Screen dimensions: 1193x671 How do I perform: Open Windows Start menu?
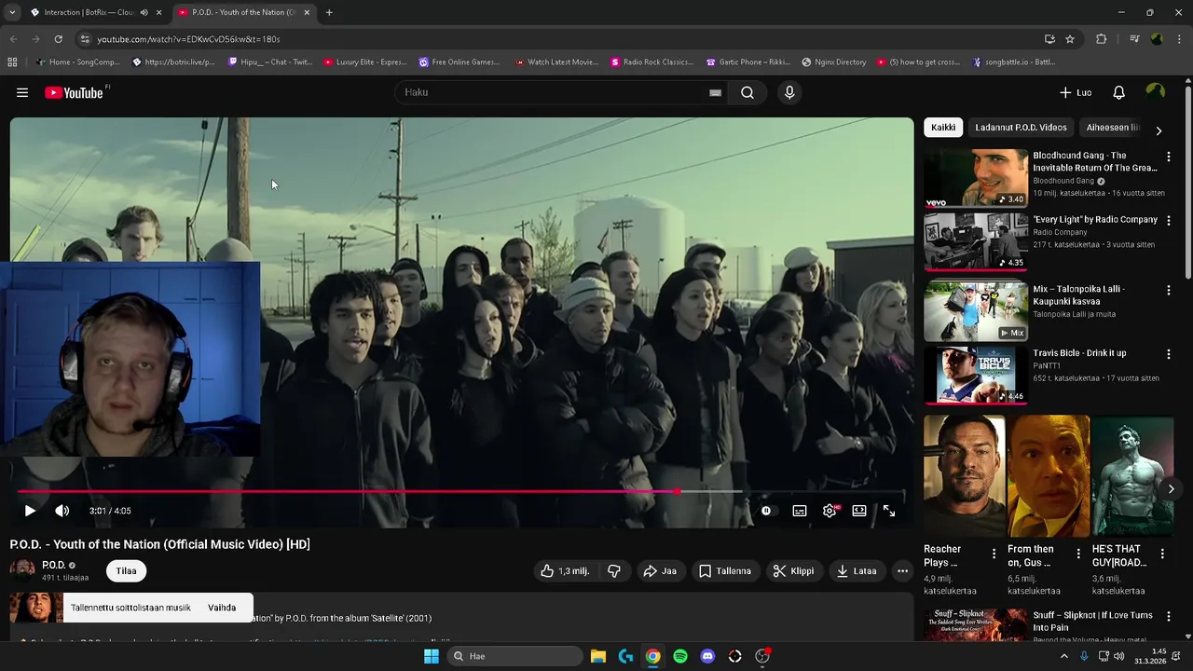[431, 656]
